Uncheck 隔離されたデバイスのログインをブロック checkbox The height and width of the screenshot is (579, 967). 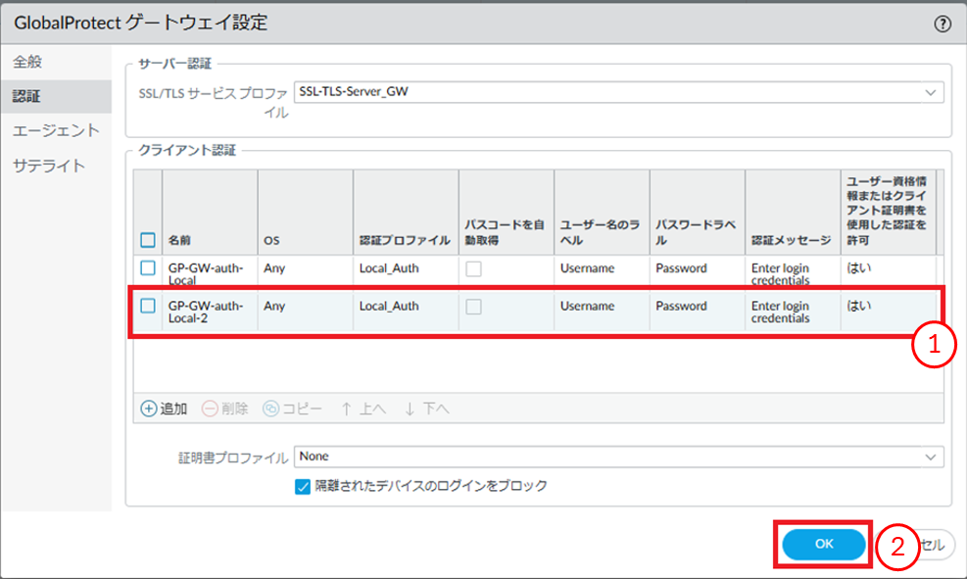point(303,486)
